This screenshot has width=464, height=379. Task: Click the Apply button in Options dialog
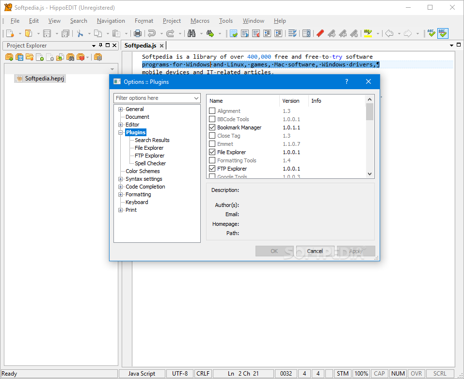[x=356, y=251]
